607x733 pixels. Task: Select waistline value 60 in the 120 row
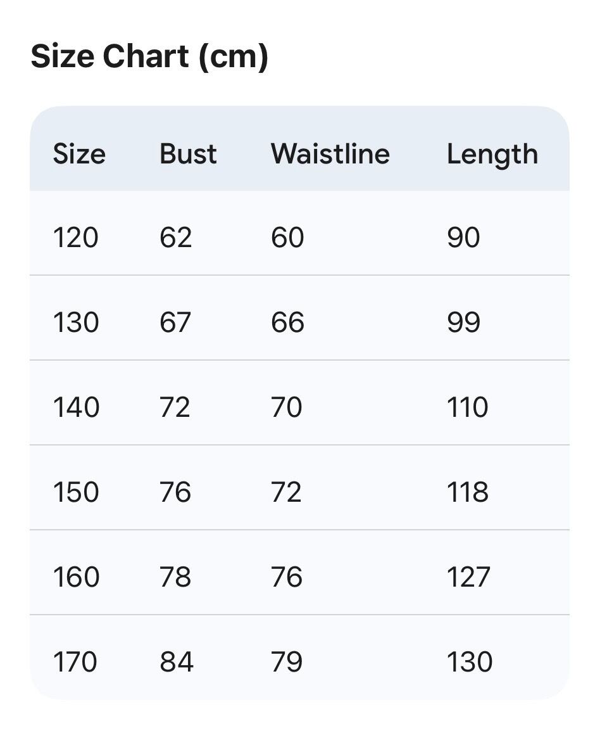(x=287, y=238)
